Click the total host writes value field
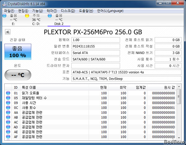The image size is (186, 145). click(x=168, y=46)
